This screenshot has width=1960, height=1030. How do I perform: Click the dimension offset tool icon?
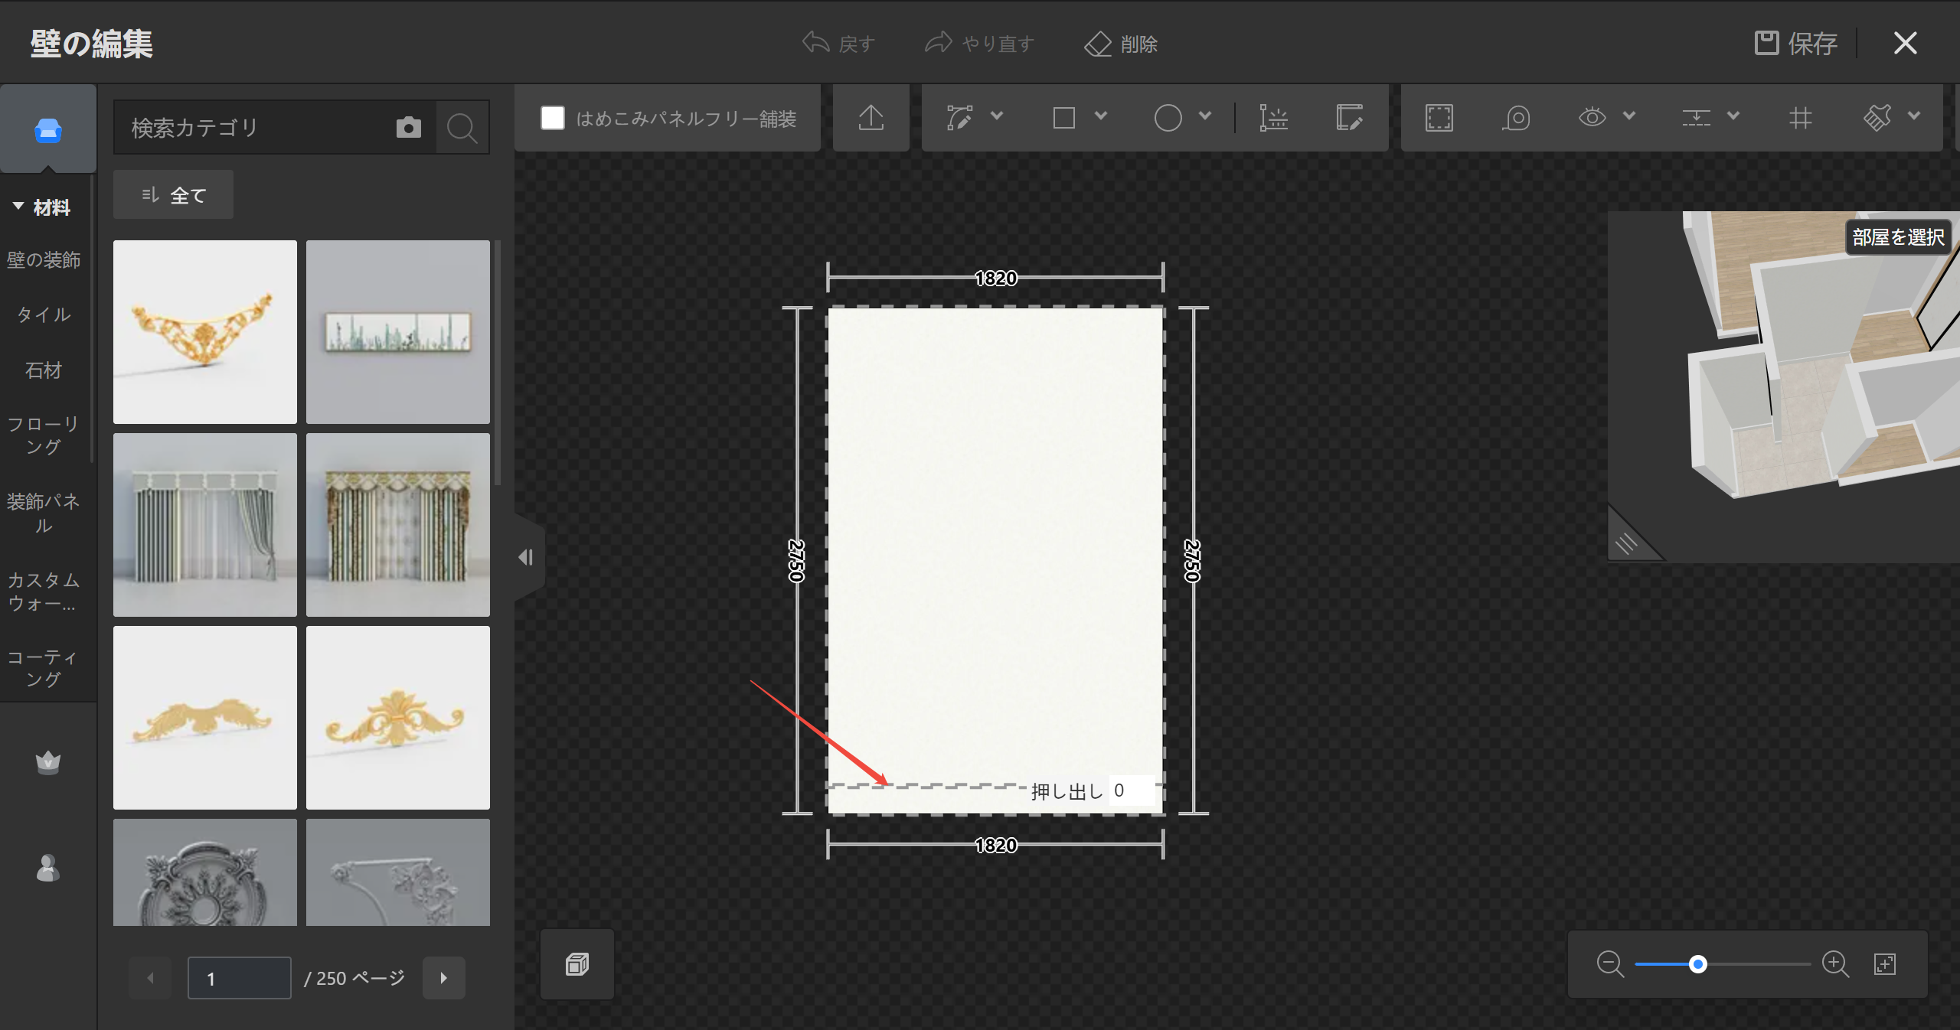click(1274, 118)
